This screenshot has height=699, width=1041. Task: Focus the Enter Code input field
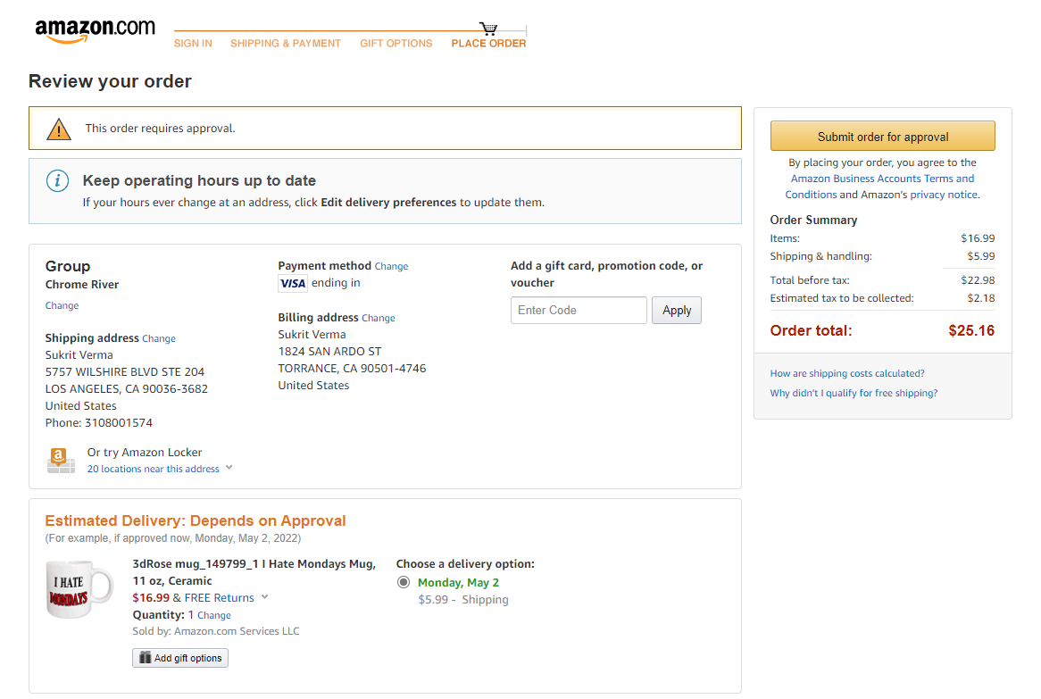(579, 311)
